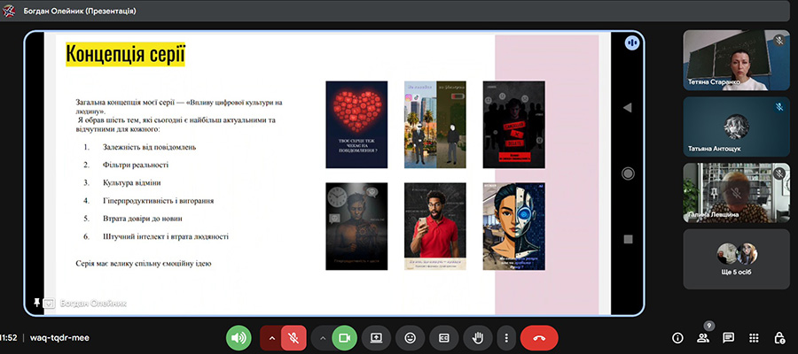This screenshot has height=354, width=798.
Task: Raise your hand
Action: [x=477, y=337]
